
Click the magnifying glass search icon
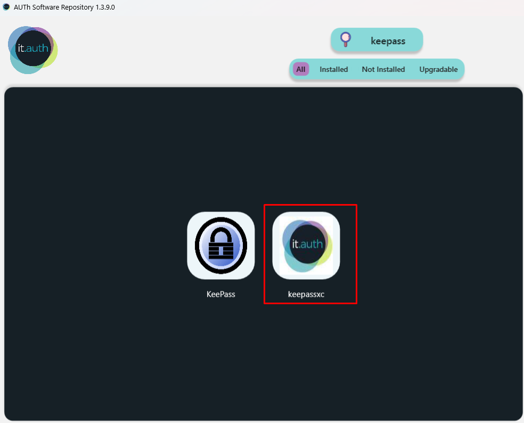click(346, 39)
